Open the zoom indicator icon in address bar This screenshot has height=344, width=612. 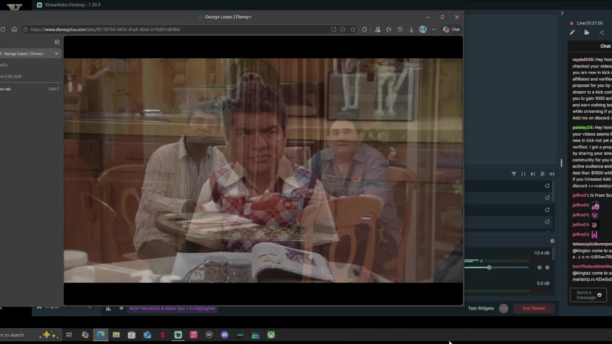(x=342, y=30)
